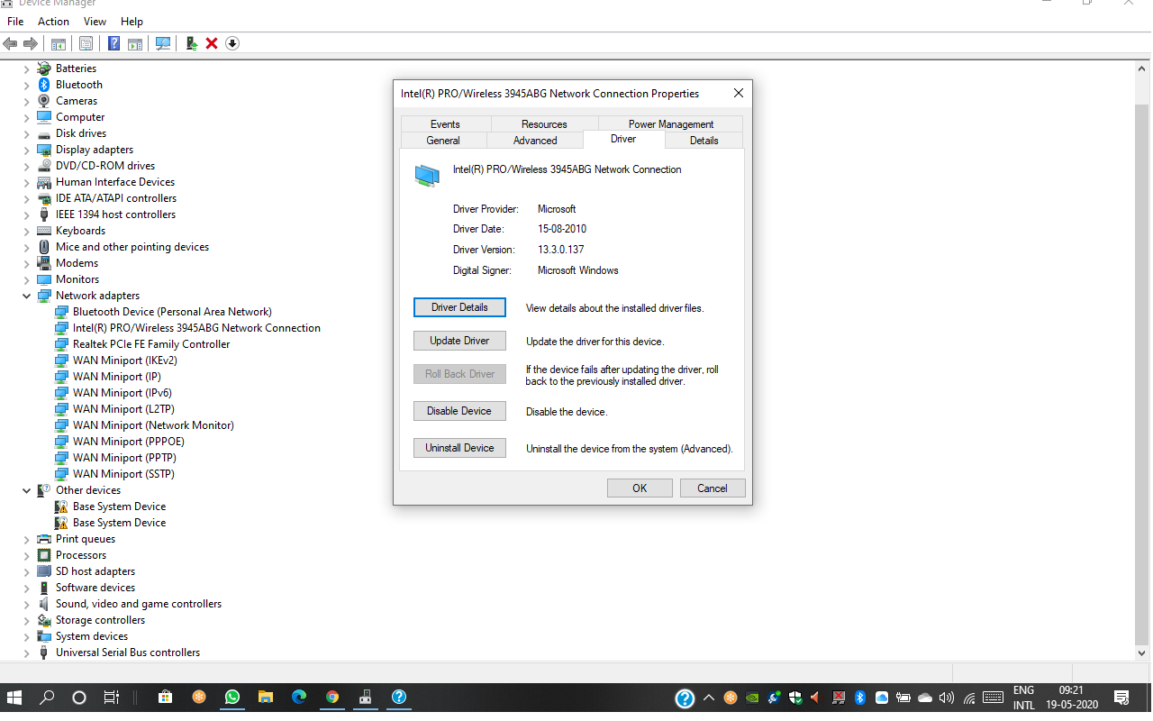Open taskbar Search magnifier

pos(47,697)
